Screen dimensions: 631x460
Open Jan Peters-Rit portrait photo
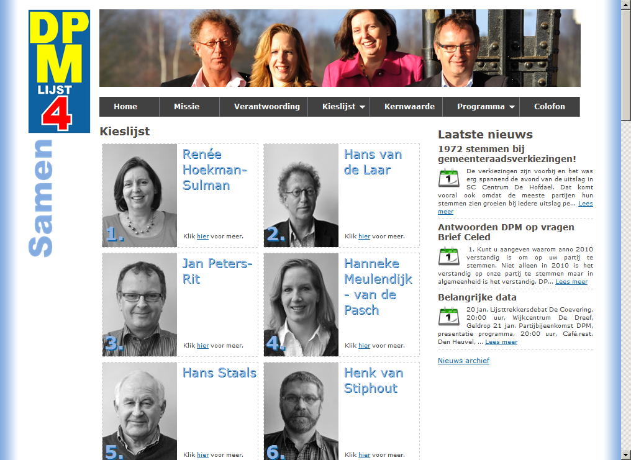[x=140, y=305]
